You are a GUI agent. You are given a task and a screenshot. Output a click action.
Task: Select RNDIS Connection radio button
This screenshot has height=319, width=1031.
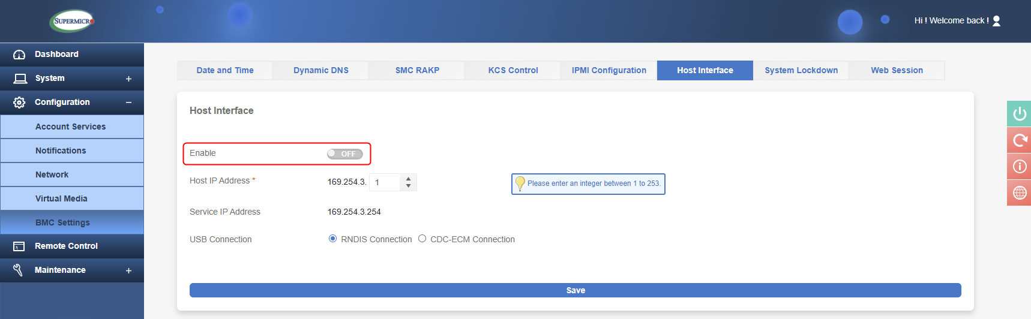pos(332,239)
